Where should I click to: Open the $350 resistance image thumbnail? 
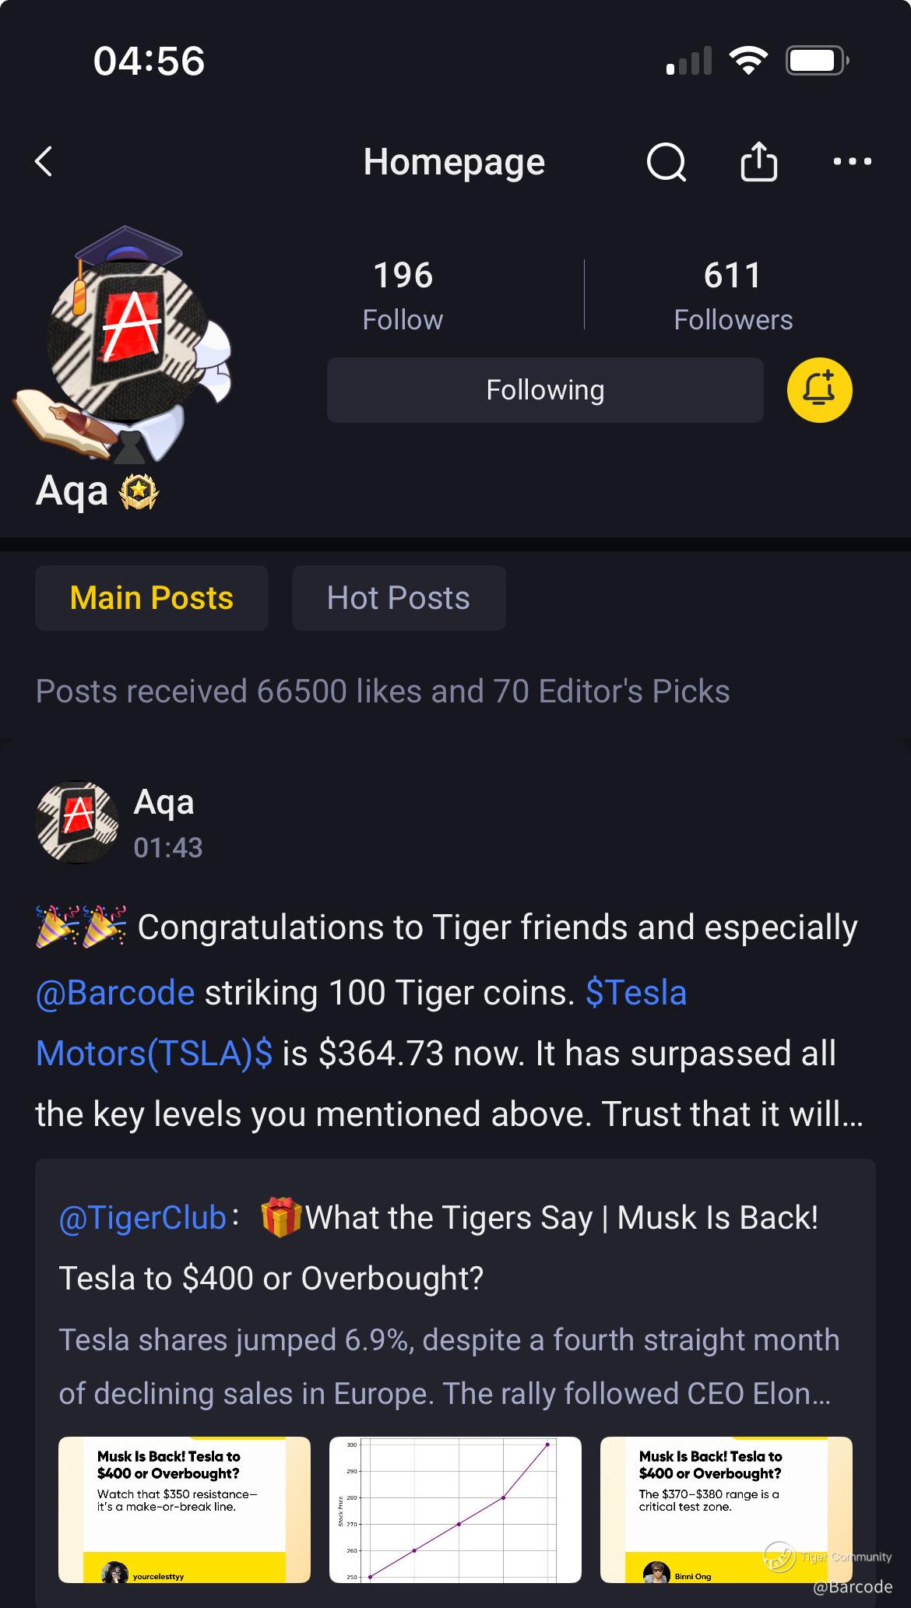(185, 1509)
